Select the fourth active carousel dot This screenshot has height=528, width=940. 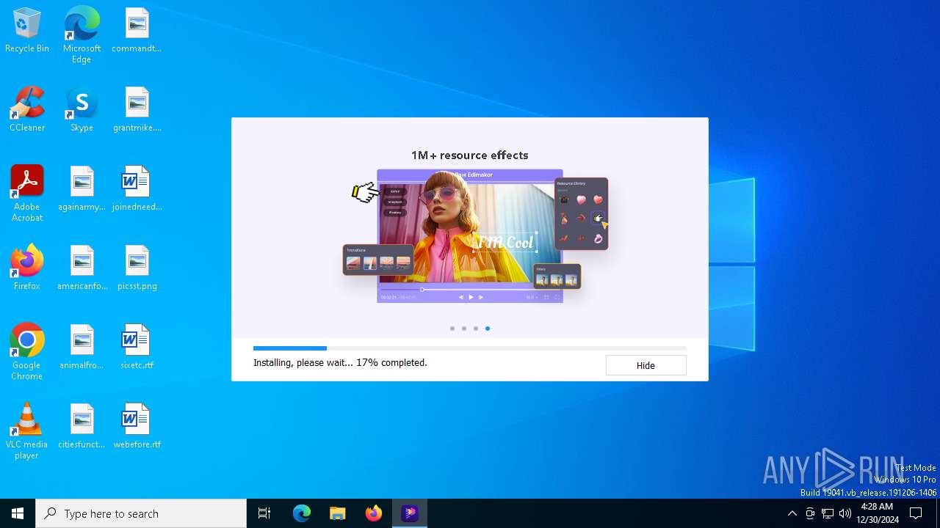[488, 329]
